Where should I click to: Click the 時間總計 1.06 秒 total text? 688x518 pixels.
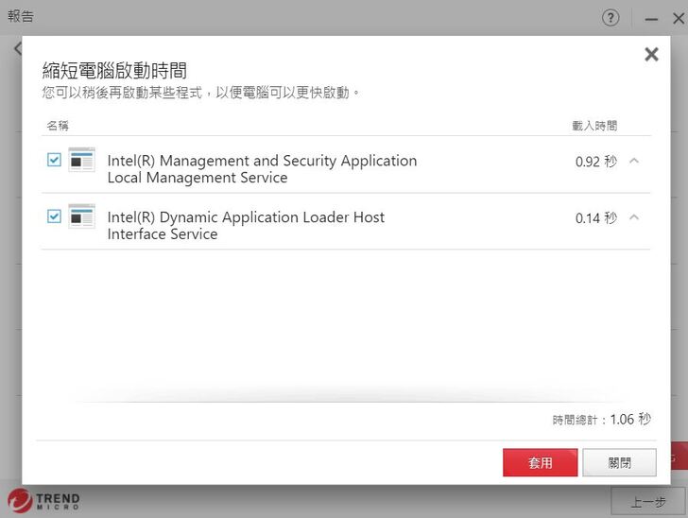602,419
